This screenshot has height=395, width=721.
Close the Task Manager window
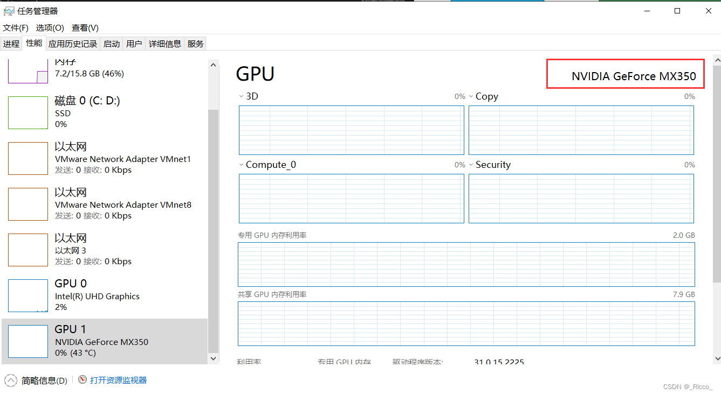click(x=708, y=11)
